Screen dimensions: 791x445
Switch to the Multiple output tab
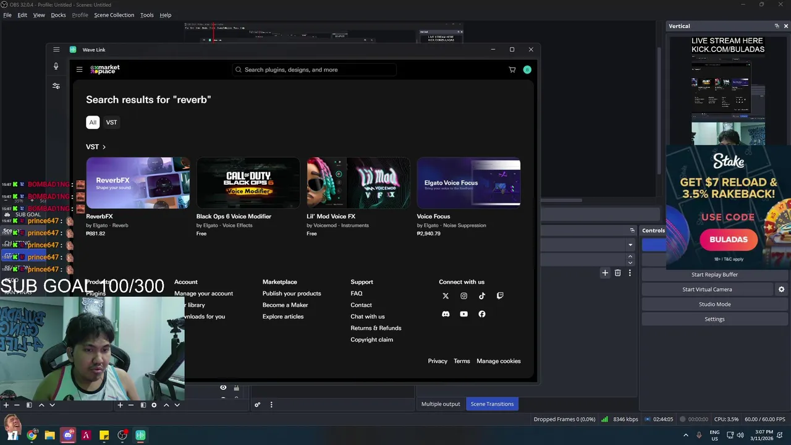[x=441, y=404]
